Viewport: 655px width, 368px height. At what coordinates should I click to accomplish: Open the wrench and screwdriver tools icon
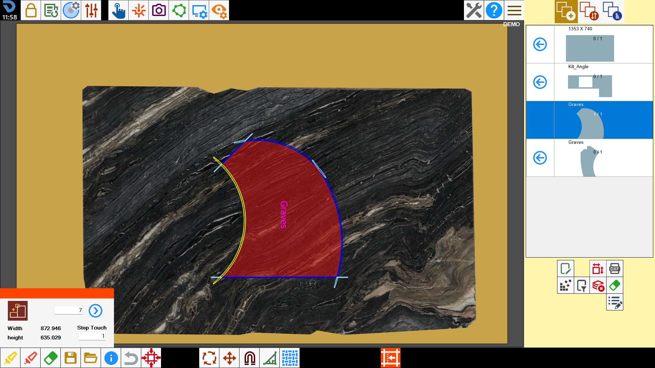(x=474, y=10)
